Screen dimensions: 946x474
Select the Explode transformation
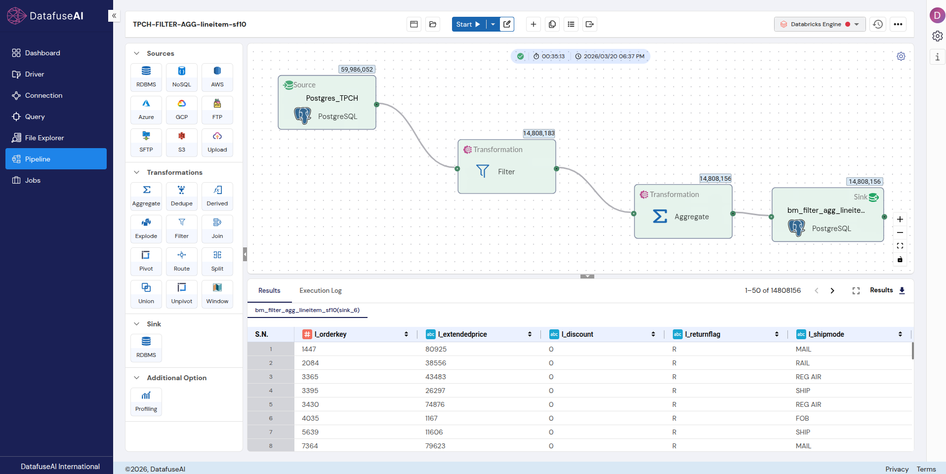(x=146, y=229)
